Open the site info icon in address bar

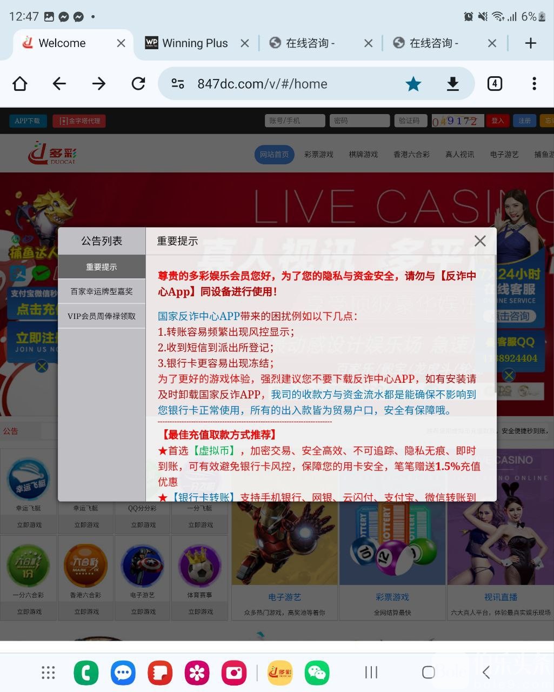(178, 84)
